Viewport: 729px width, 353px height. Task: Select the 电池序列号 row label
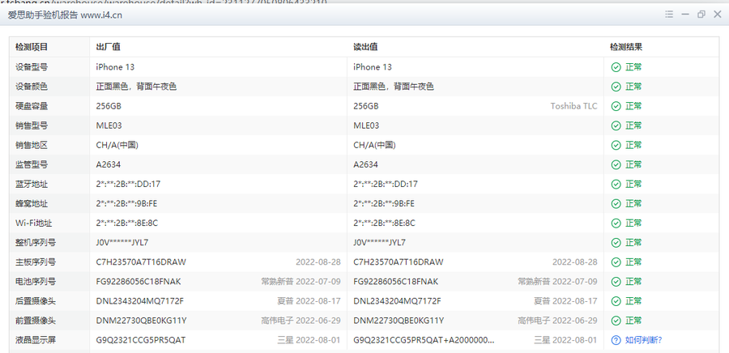pyautogui.click(x=36, y=282)
